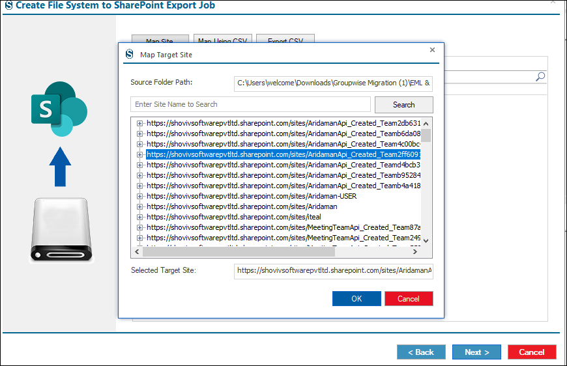Select the AridamanApi_Created_Teamb4a418 site URL
567x366 pixels.
(x=283, y=186)
